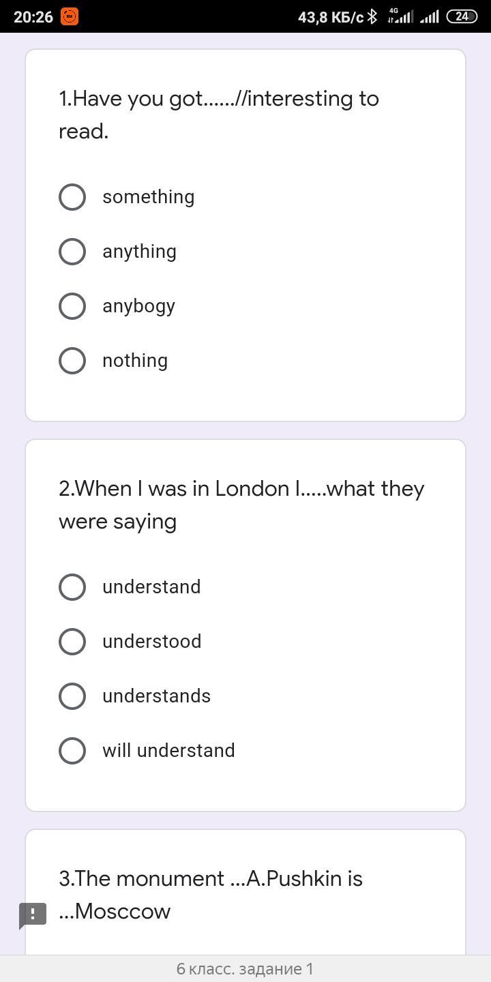The width and height of the screenshot is (491, 982).
Task: Tap question 1 "Have you got" text
Action: [x=218, y=115]
